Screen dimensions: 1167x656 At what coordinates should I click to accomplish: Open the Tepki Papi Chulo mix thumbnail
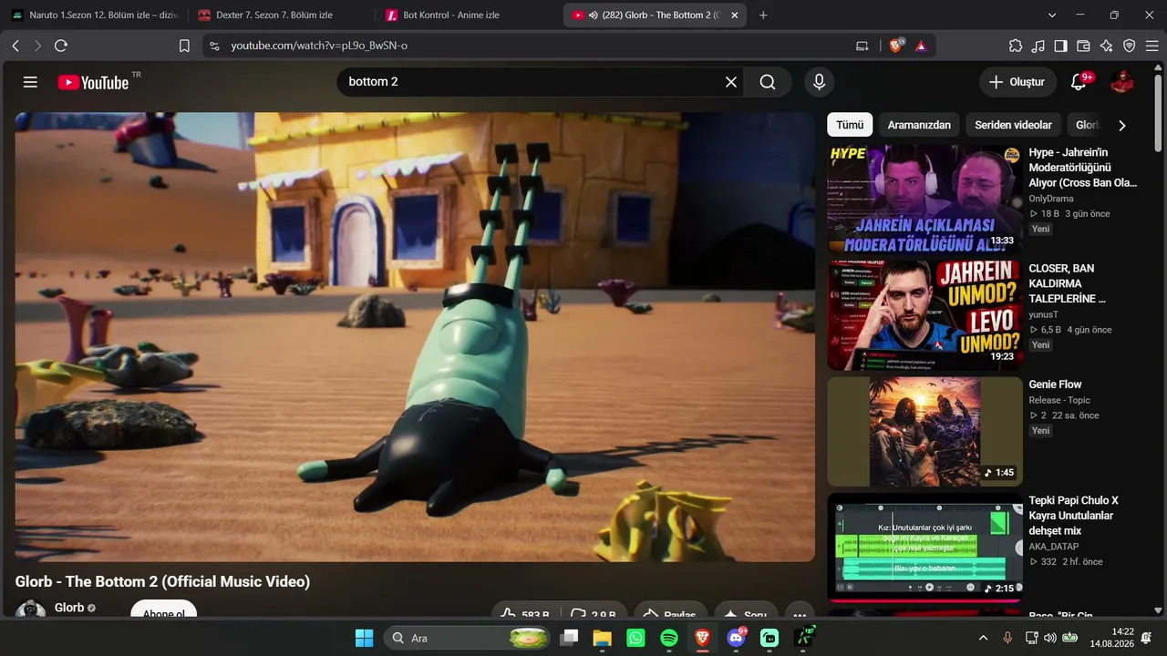pos(924,547)
